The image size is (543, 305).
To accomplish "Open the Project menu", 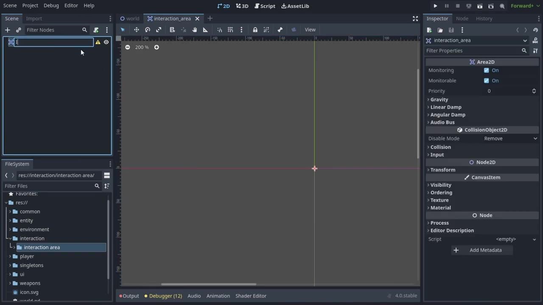I will pos(30,6).
